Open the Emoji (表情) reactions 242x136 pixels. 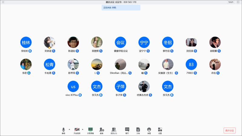click(x=149, y=130)
